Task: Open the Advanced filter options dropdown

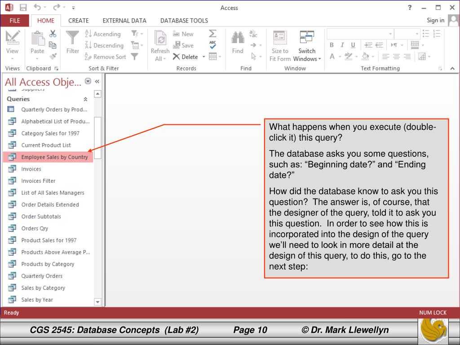Action: click(x=137, y=45)
